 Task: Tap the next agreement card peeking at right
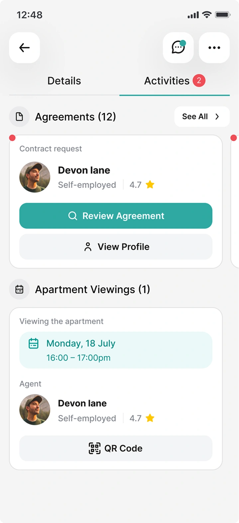(235, 202)
